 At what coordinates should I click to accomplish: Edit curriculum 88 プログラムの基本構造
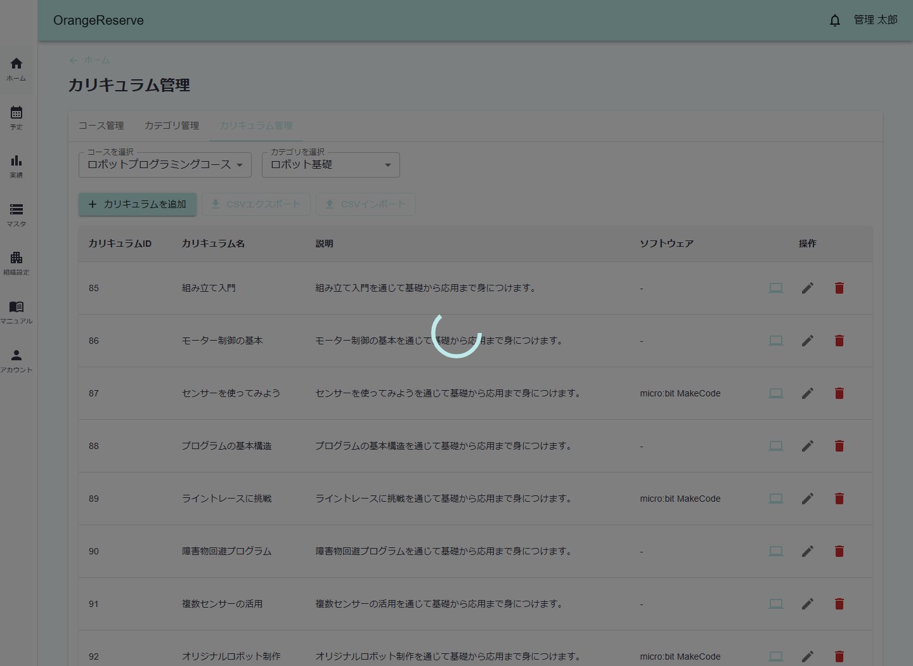click(x=807, y=446)
